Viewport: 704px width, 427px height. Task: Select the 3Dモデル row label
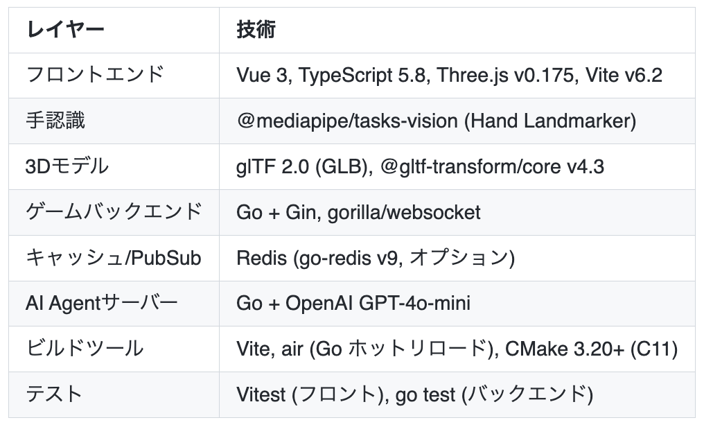pyautogui.click(x=67, y=166)
